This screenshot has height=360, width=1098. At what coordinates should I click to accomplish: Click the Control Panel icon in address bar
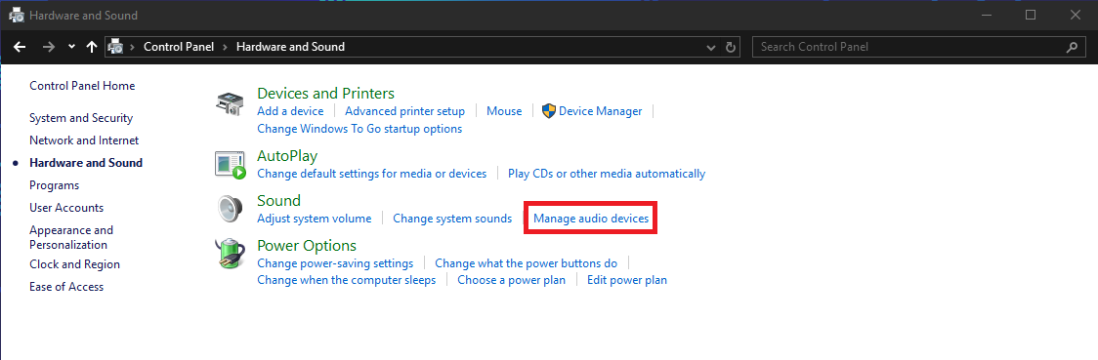pyautogui.click(x=116, y=47)
